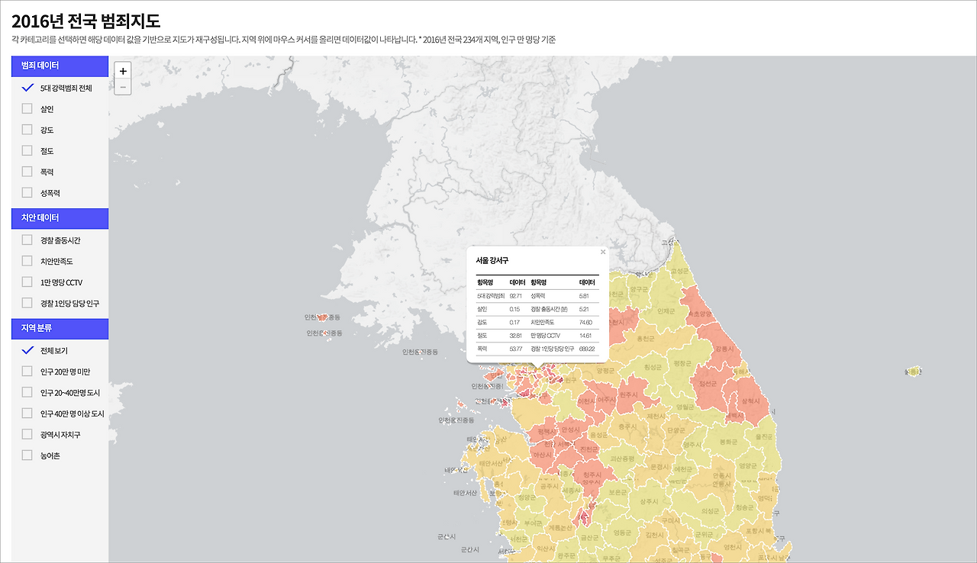Viewport: 977px width, 563px height.
Task: Zoom in the map with the plus button
Action: [123, 70]
